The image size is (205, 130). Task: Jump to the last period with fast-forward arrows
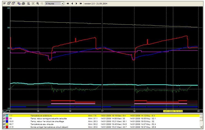81,4
